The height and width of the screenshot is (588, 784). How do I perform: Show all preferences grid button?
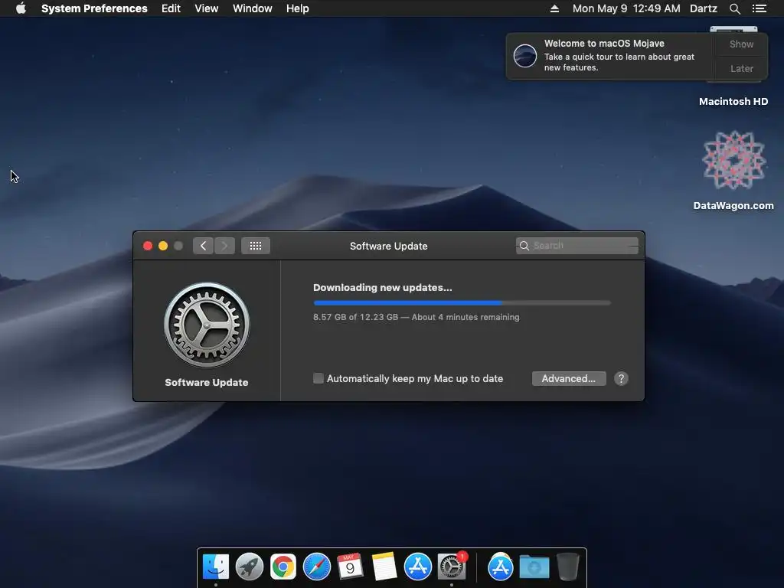(256, 246)
